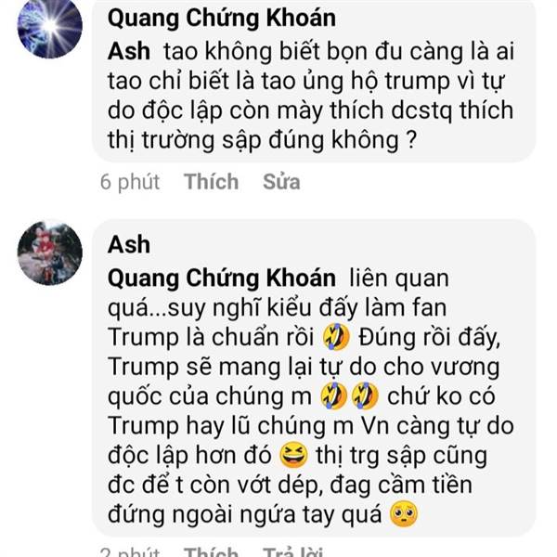Click the first comment's text bubble
This screenshot has width=557, height=557.
[x=314, y=80]
